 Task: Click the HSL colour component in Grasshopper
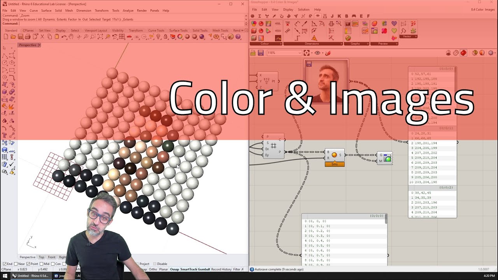(x=278, y=23)
